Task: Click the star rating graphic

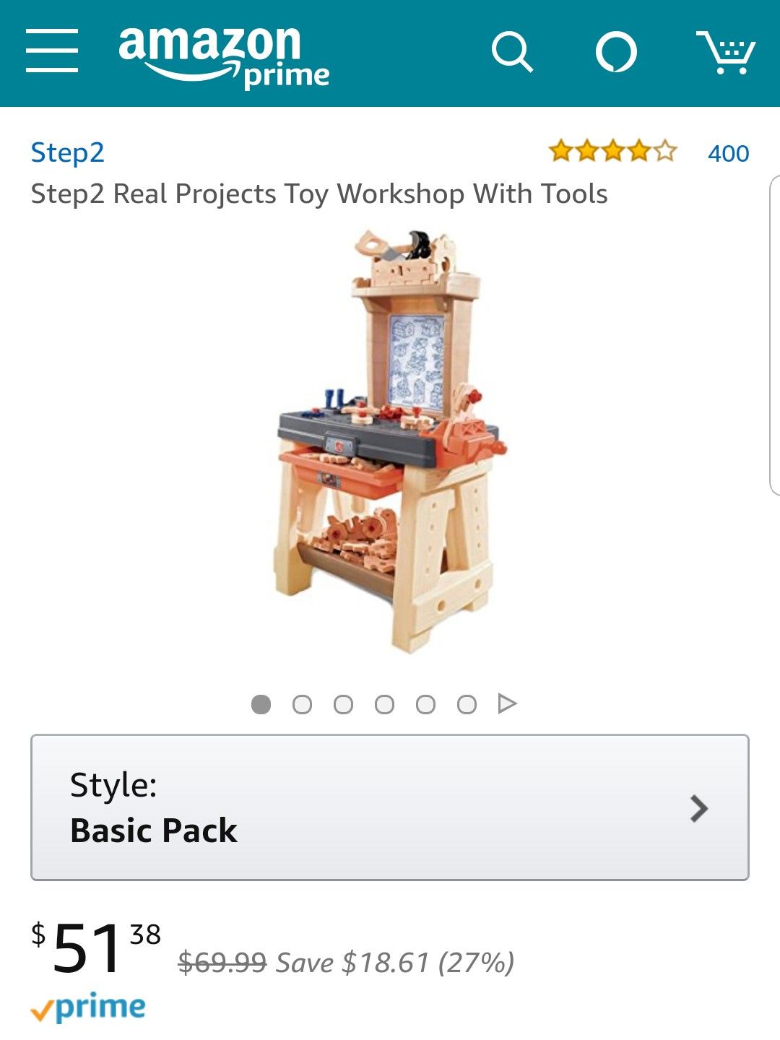Action: [612, 152]
